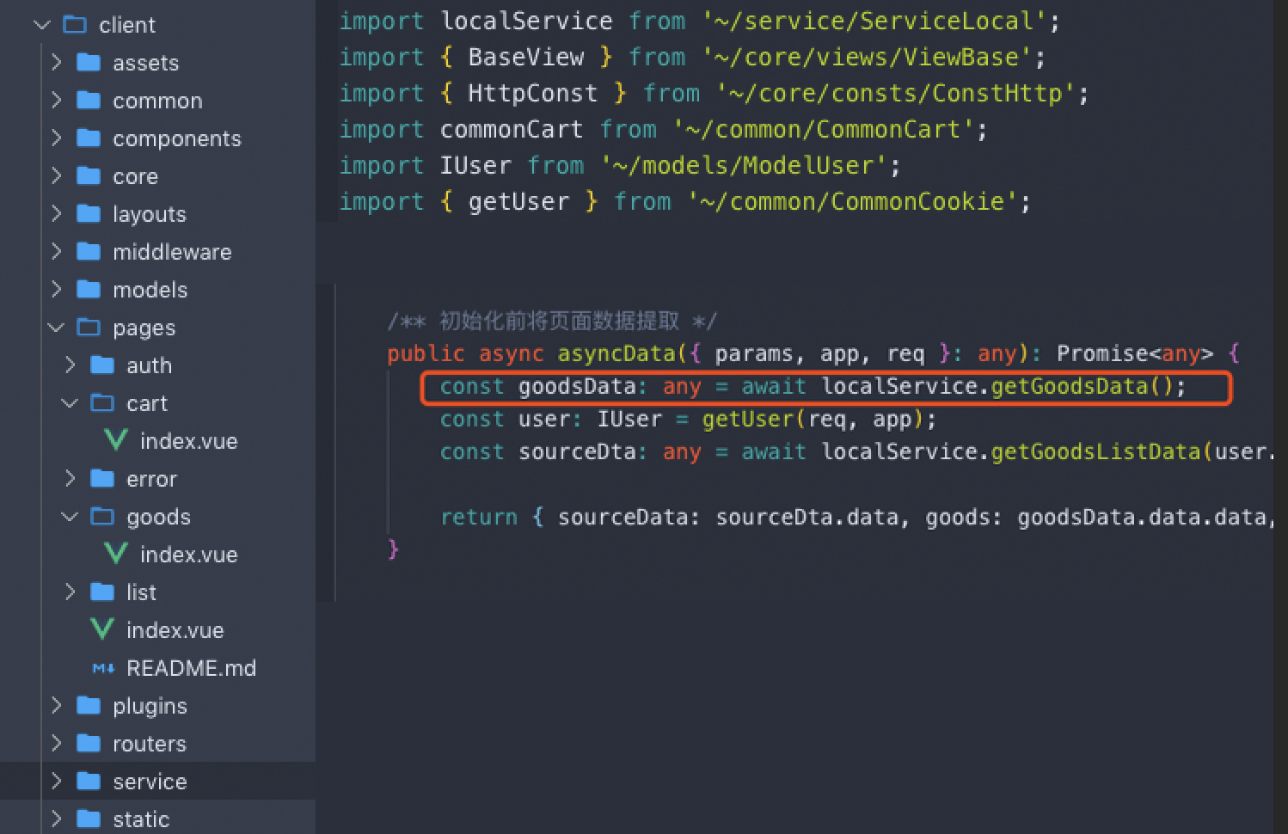The width and height of the screenshot is (1288, 834).
Task: Collapse the cart folder chevron
Action: click(x=70, y=403)
